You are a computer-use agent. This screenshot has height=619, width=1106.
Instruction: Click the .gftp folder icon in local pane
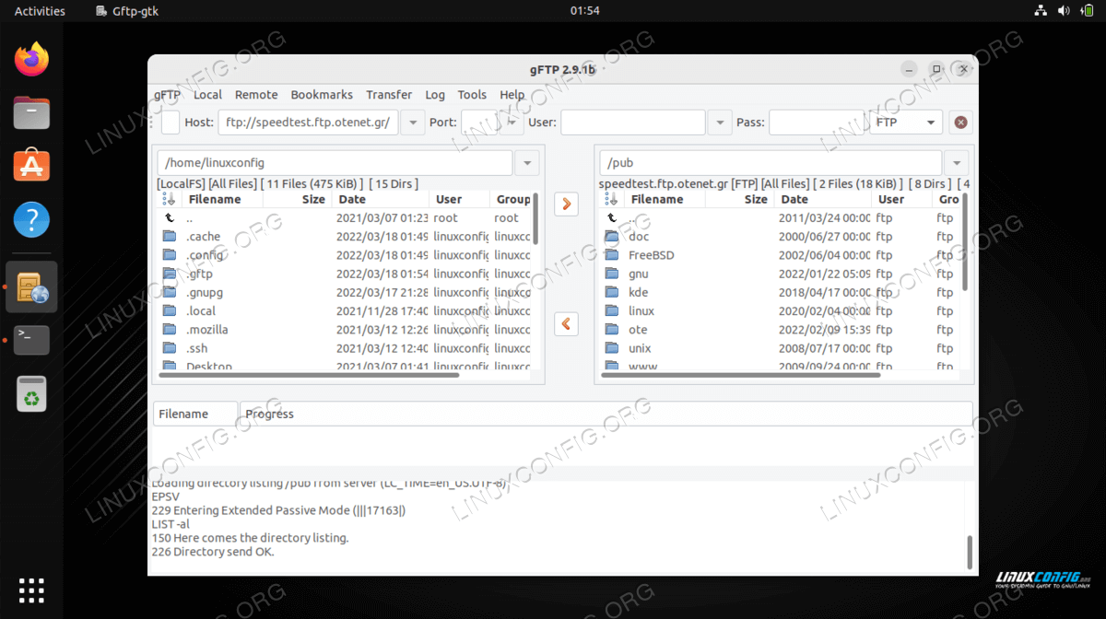click(x=169, y=274)
